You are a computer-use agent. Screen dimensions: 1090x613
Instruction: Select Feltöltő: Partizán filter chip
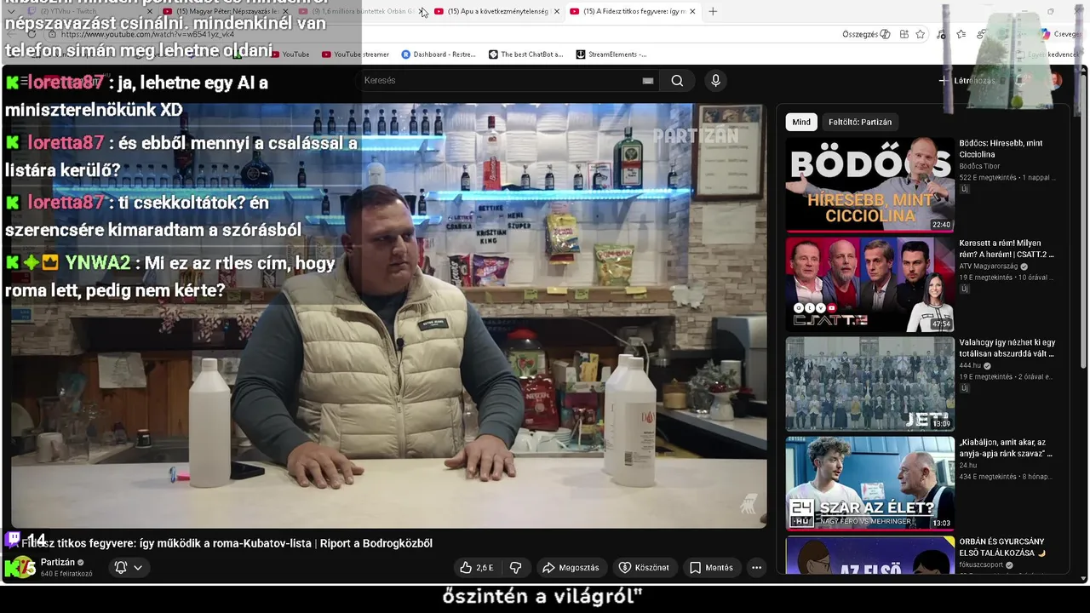click(860, 122)
